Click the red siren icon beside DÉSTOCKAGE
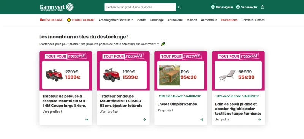304x139 pixels. point(41,20)
